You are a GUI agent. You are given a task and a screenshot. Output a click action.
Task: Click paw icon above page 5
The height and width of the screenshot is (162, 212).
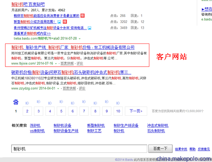click(x=61, y=101)
